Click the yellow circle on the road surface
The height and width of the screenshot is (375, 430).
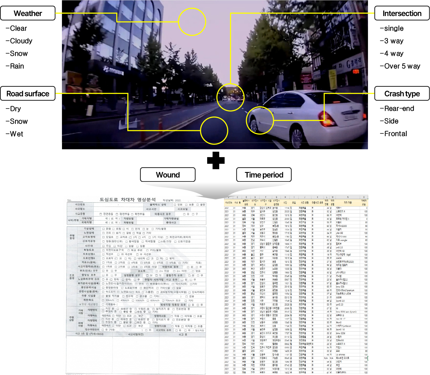(x=214, y=131)
